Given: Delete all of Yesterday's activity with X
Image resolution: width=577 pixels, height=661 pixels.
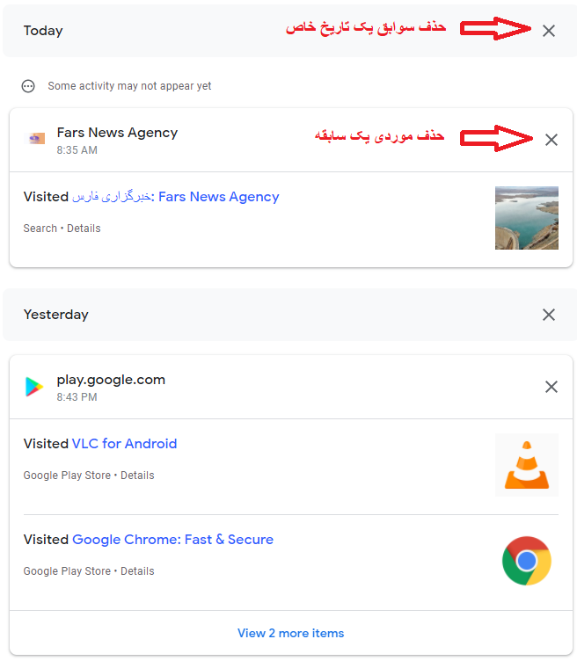Looking at the screenshot, I should 548,315.
